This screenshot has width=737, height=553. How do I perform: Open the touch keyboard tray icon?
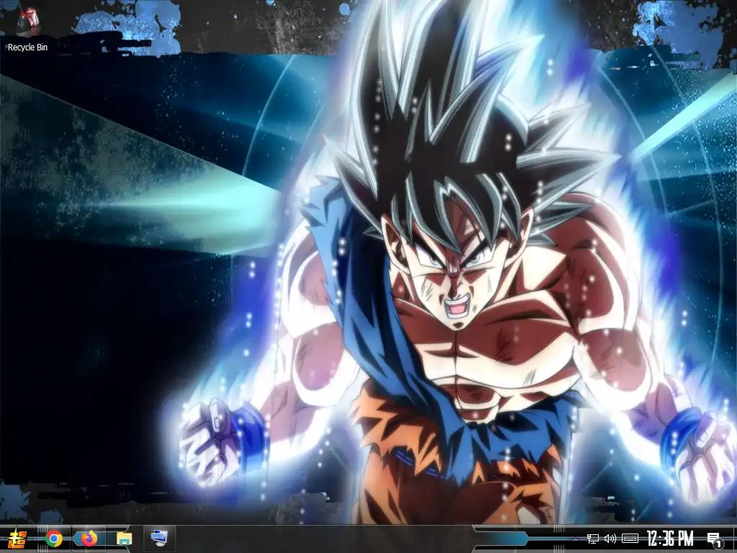630,539
